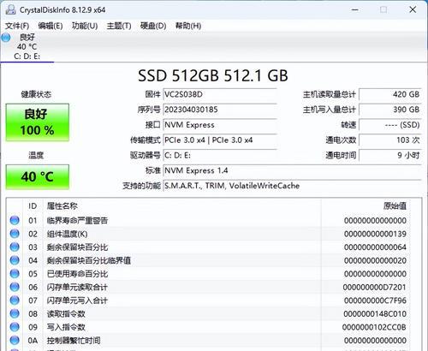This screenshot has width=428, height=351.
Task: Close the CrystalDiskInfo window
Action: (x=413, y=9)
